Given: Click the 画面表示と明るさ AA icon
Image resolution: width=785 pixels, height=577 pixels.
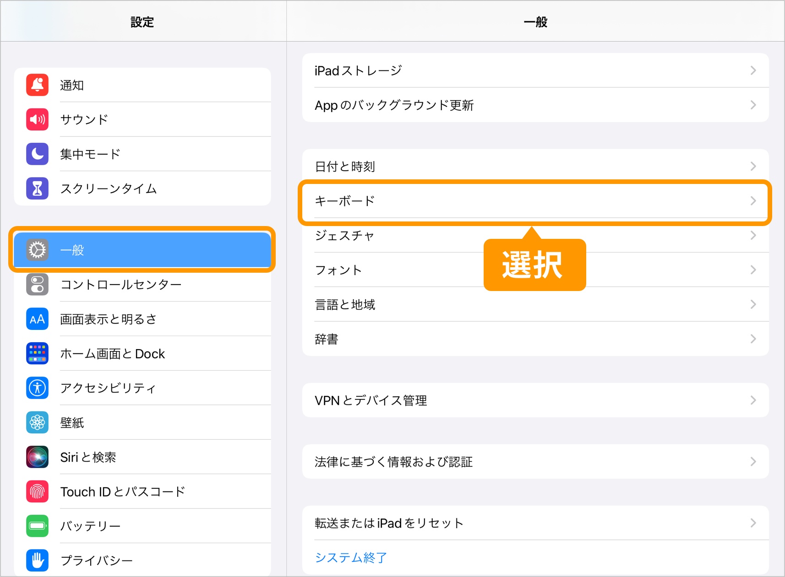Looking at the screenshot, I should pyautogui.click(x=37, y=319).
